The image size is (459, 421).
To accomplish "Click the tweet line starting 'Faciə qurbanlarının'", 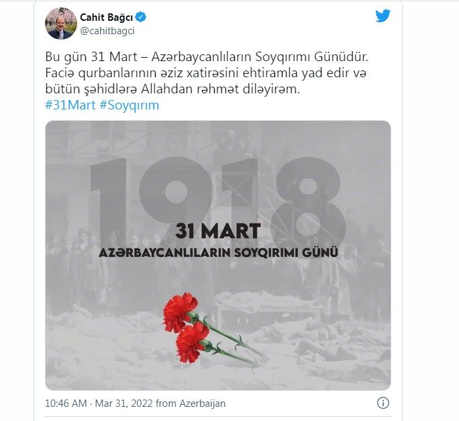I will pos(206,73).
